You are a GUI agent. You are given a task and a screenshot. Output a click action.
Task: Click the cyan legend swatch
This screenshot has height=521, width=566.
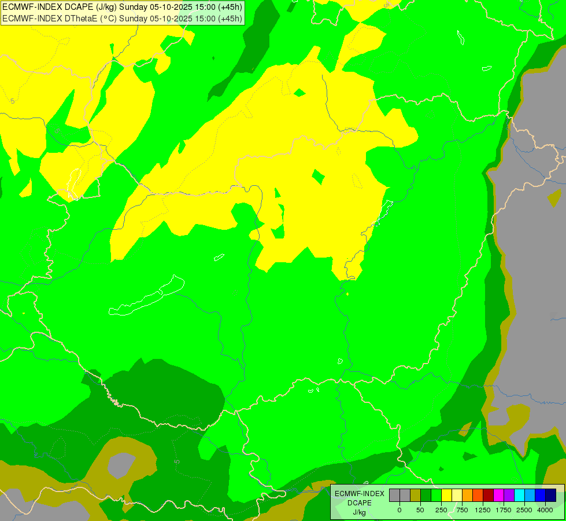click(519, 495)
